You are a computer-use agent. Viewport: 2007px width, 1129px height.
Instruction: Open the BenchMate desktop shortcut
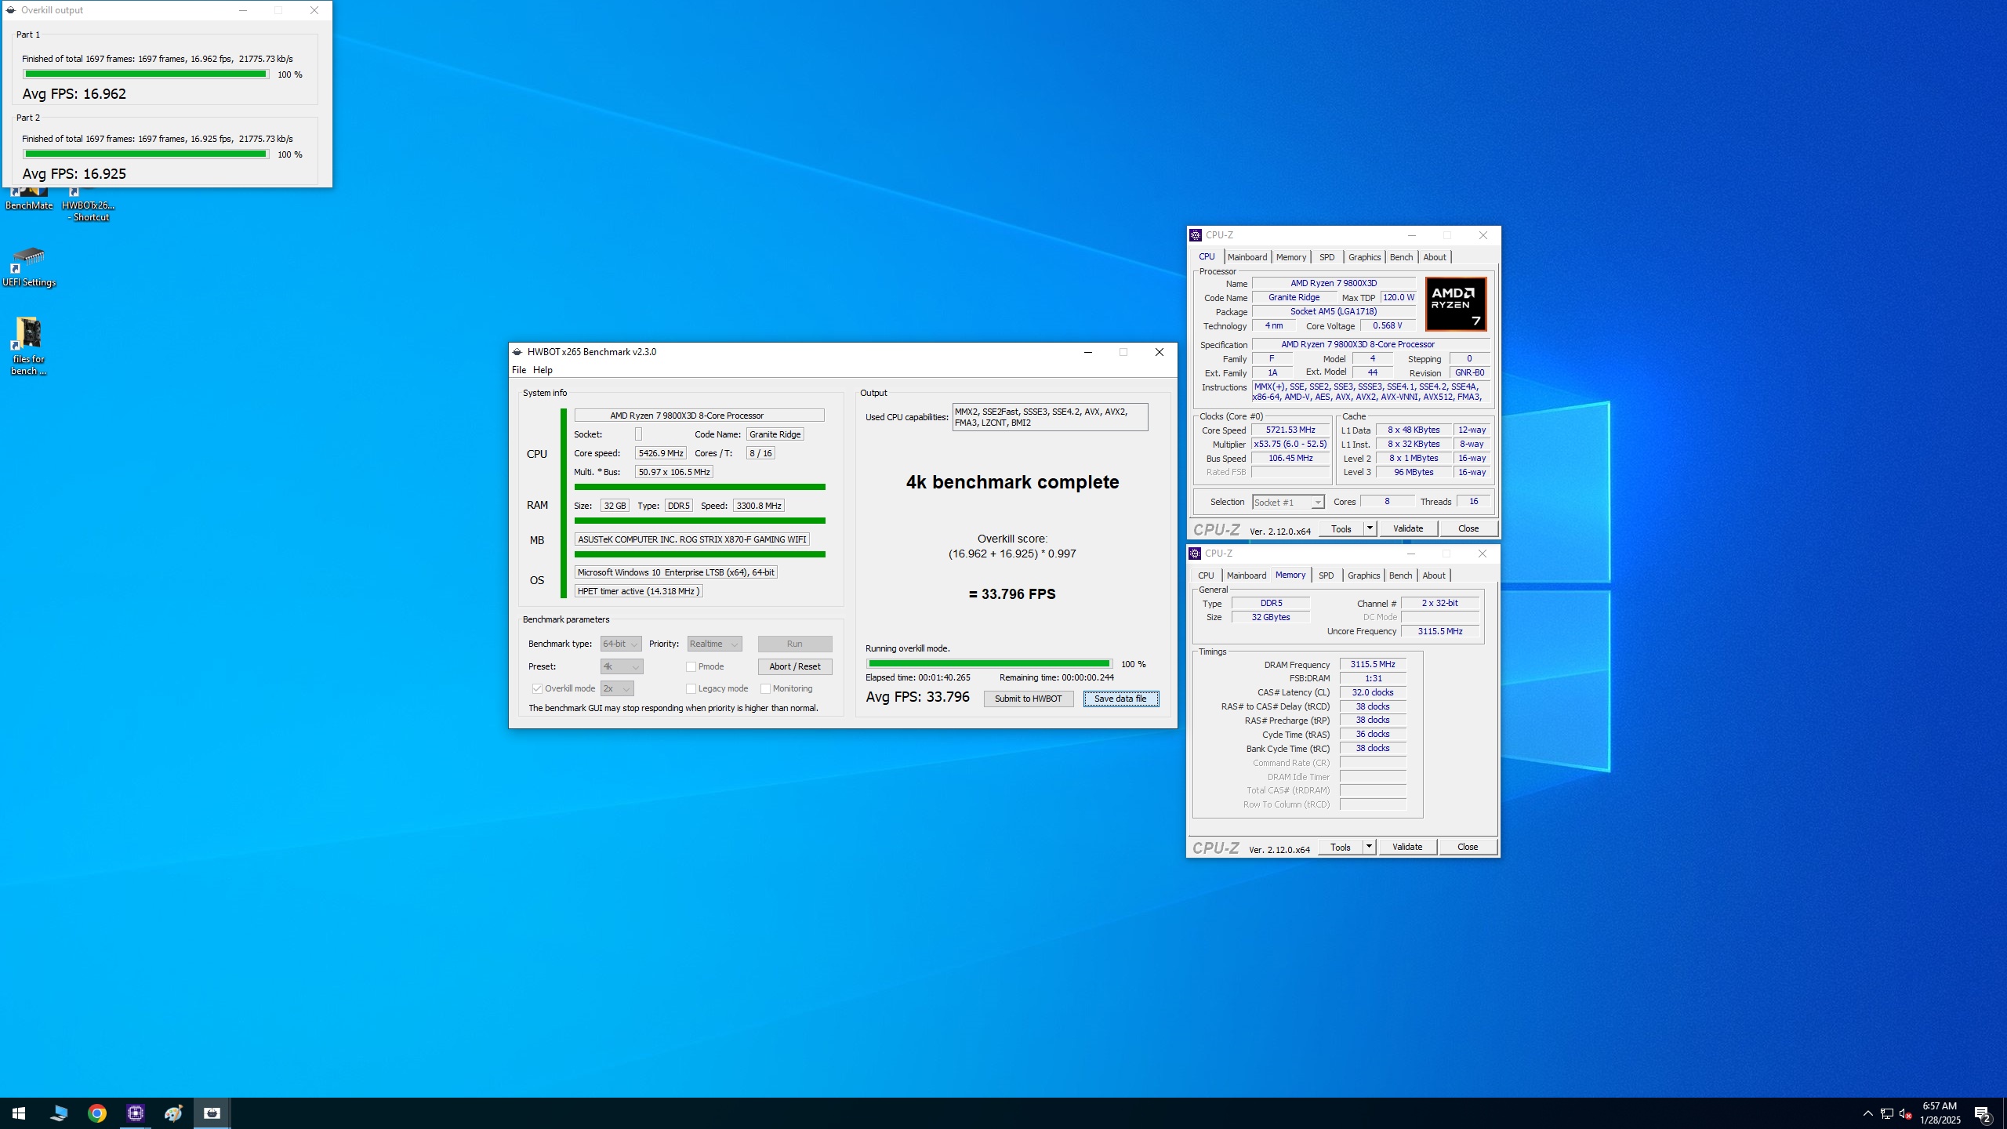click(x=29, y=199)
